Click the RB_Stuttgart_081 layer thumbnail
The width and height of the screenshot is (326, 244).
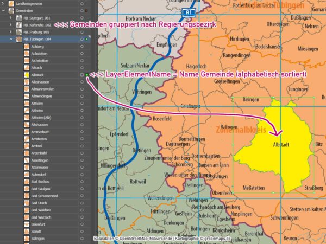pyautogui.click(x=19, y=18)
